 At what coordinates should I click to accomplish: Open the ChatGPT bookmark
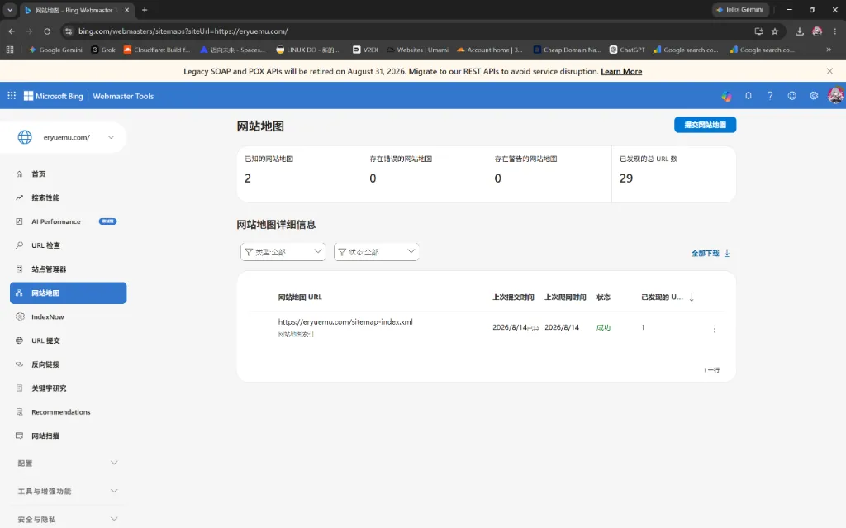tap(627, 50)
